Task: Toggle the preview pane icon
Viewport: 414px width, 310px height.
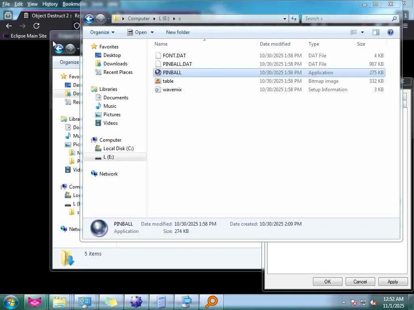Action: click(x=376, y=32)
